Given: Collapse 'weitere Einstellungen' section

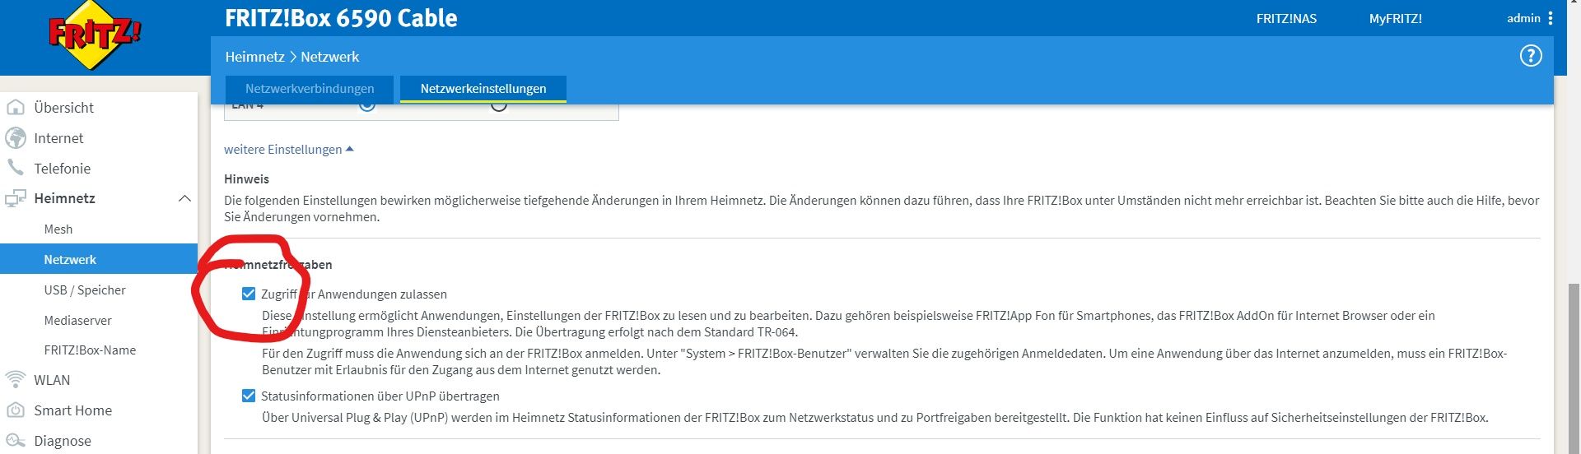Looking at the screenshot, I should (x=289, y=149).
